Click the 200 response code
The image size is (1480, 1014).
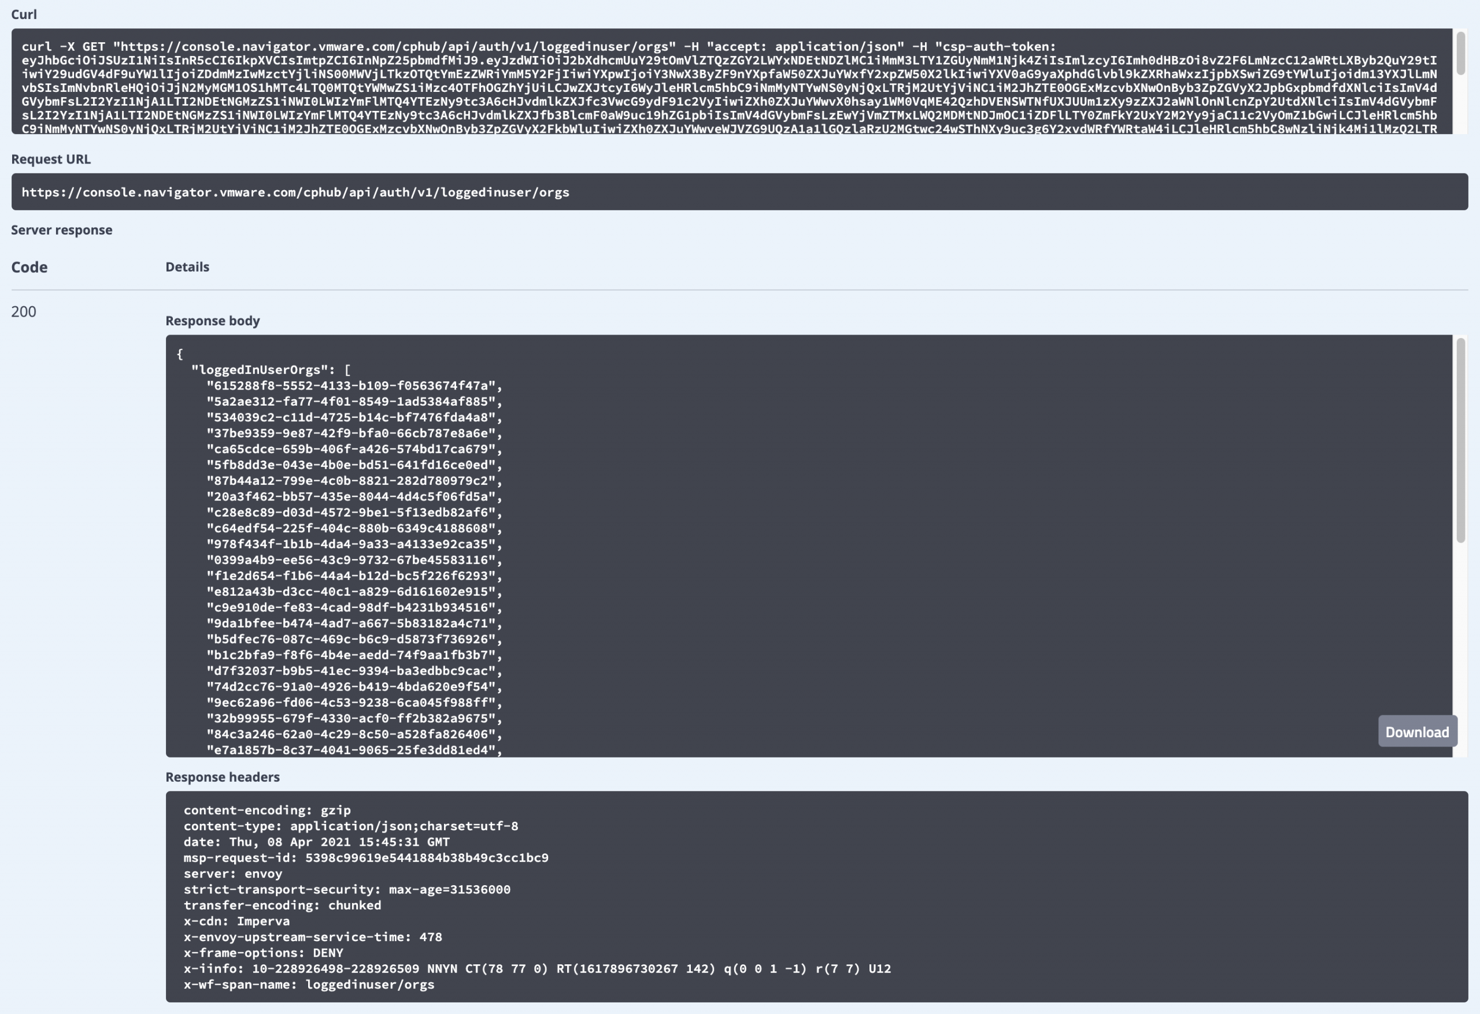[24, 311]
